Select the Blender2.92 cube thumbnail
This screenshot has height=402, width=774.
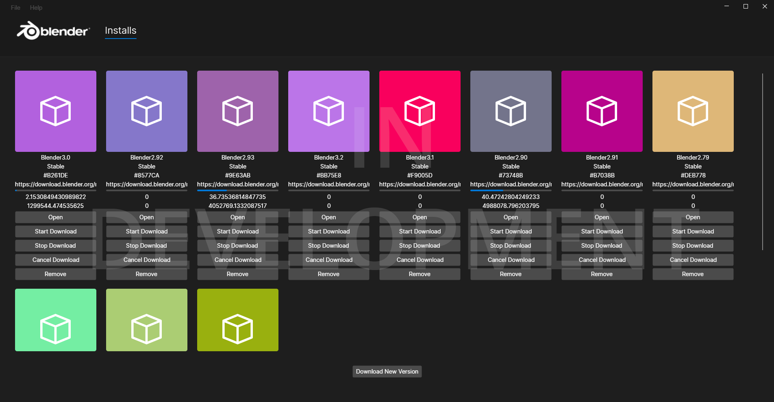point(147,111)
